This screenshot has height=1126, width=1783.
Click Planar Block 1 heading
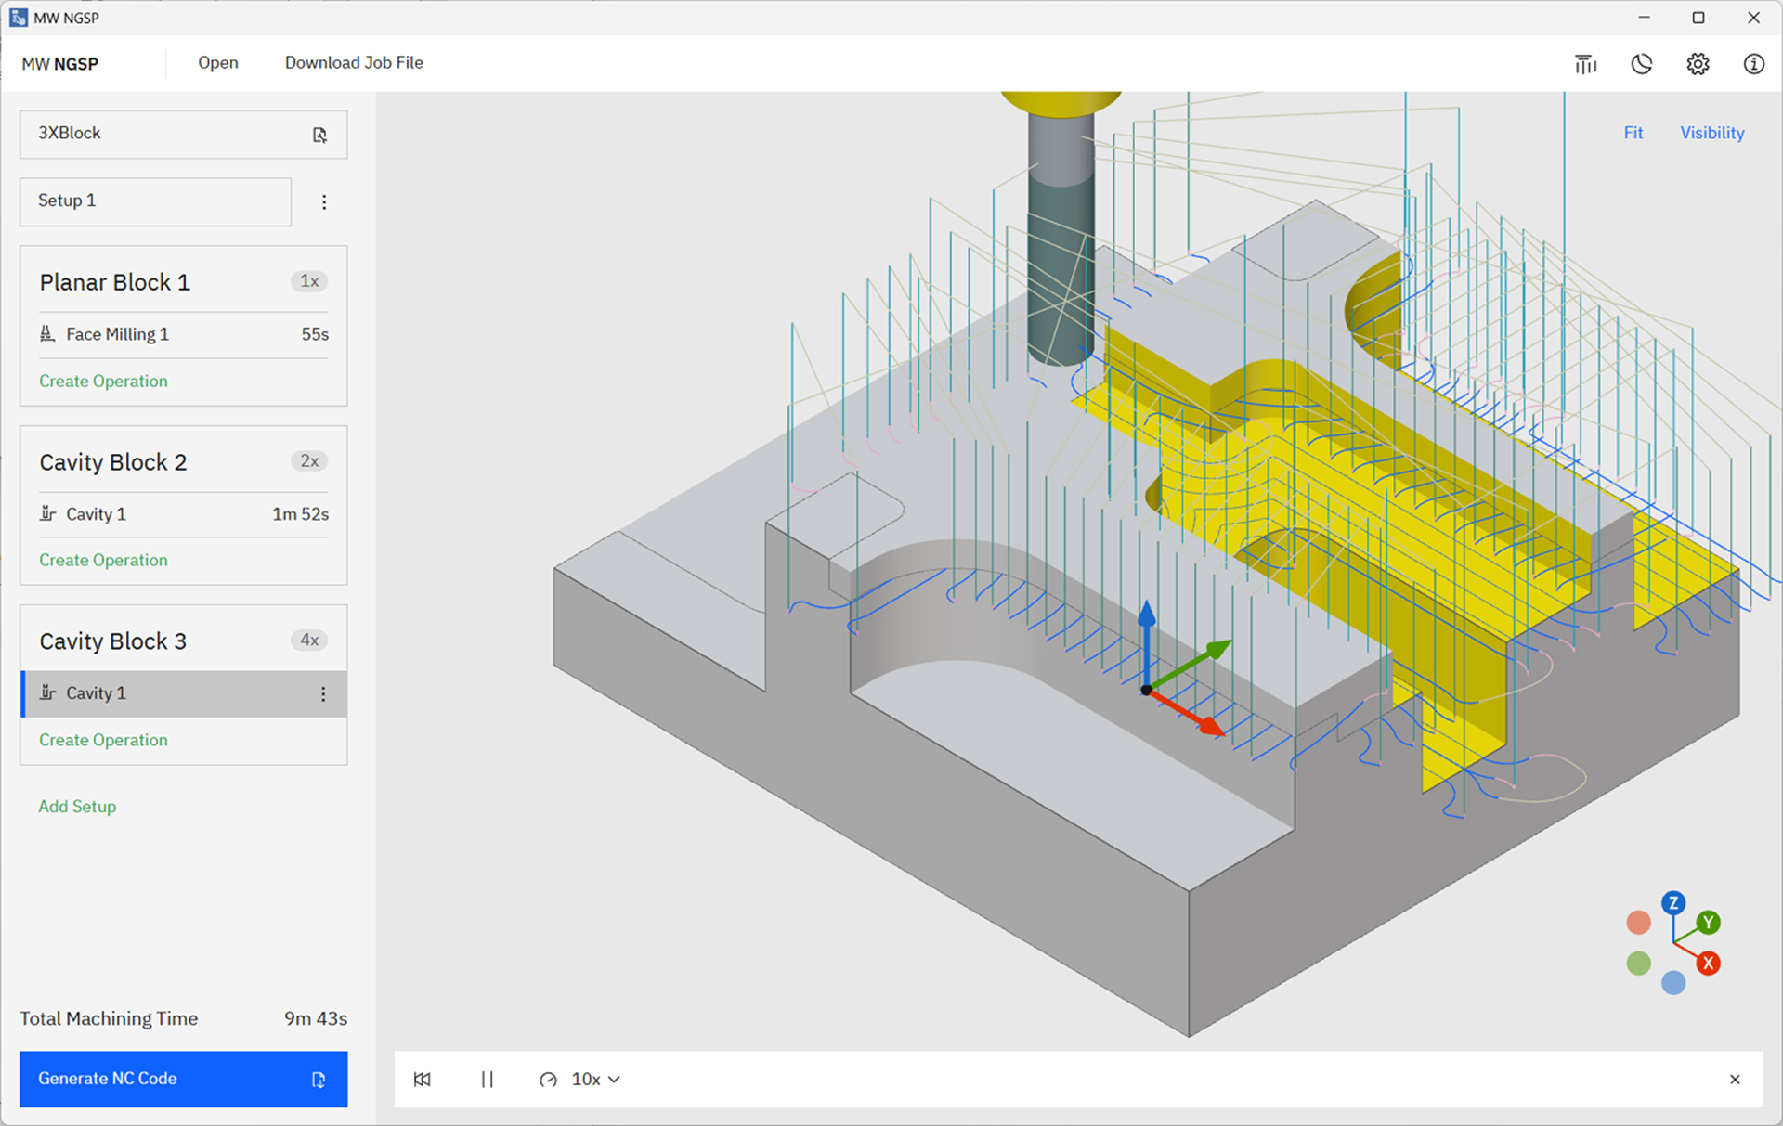pos(115,282)
